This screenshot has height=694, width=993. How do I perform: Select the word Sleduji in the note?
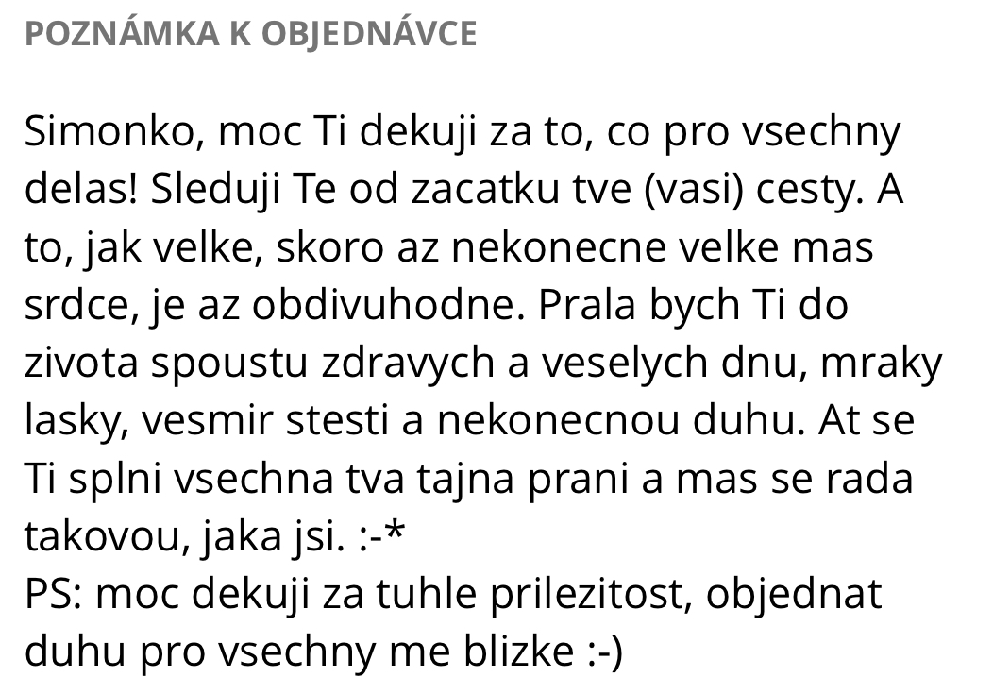pos(216,190)
